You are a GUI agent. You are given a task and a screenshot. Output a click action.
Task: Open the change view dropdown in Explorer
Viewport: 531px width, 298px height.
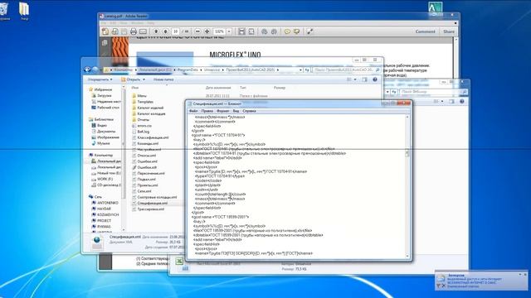click(x=355, y=79)
